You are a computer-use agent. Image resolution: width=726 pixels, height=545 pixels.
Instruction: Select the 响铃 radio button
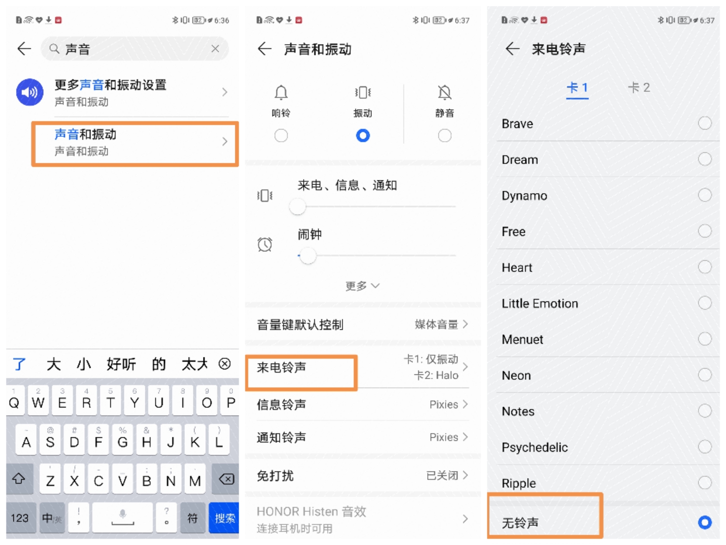point(281,136)
